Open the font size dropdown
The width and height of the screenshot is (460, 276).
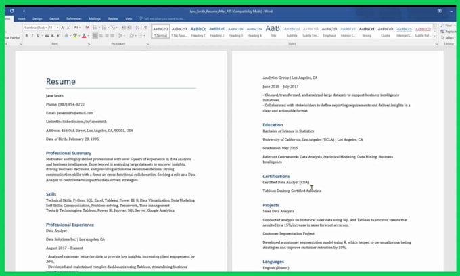pyautogui.click(x=57, y=28)
